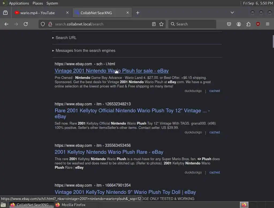Click duckduckgo label under 2001 Kellytoy Plush Rare result
This screenshot has height=208, width=274.
tap(193, 172)
